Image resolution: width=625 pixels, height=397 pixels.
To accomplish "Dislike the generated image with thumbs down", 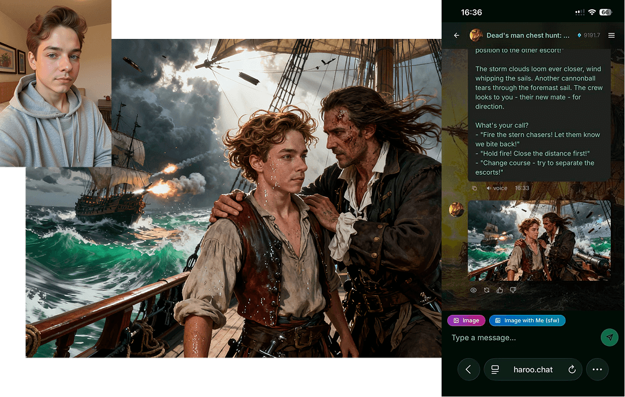I will (x=513, y=290).
